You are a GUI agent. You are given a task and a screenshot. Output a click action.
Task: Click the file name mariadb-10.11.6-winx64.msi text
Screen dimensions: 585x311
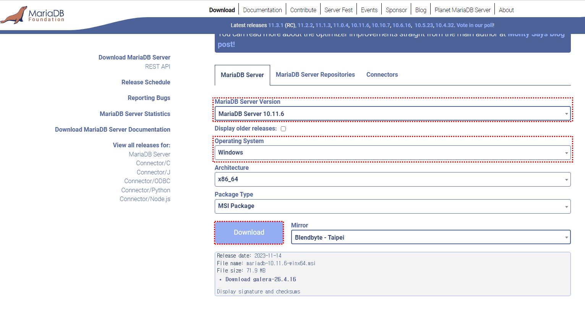[x=281, y=263]
